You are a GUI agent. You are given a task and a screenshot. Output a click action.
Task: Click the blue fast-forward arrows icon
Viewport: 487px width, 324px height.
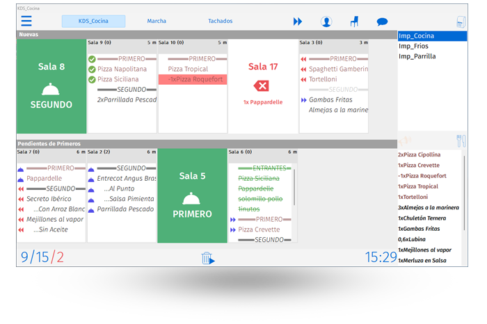click(298, 22)
